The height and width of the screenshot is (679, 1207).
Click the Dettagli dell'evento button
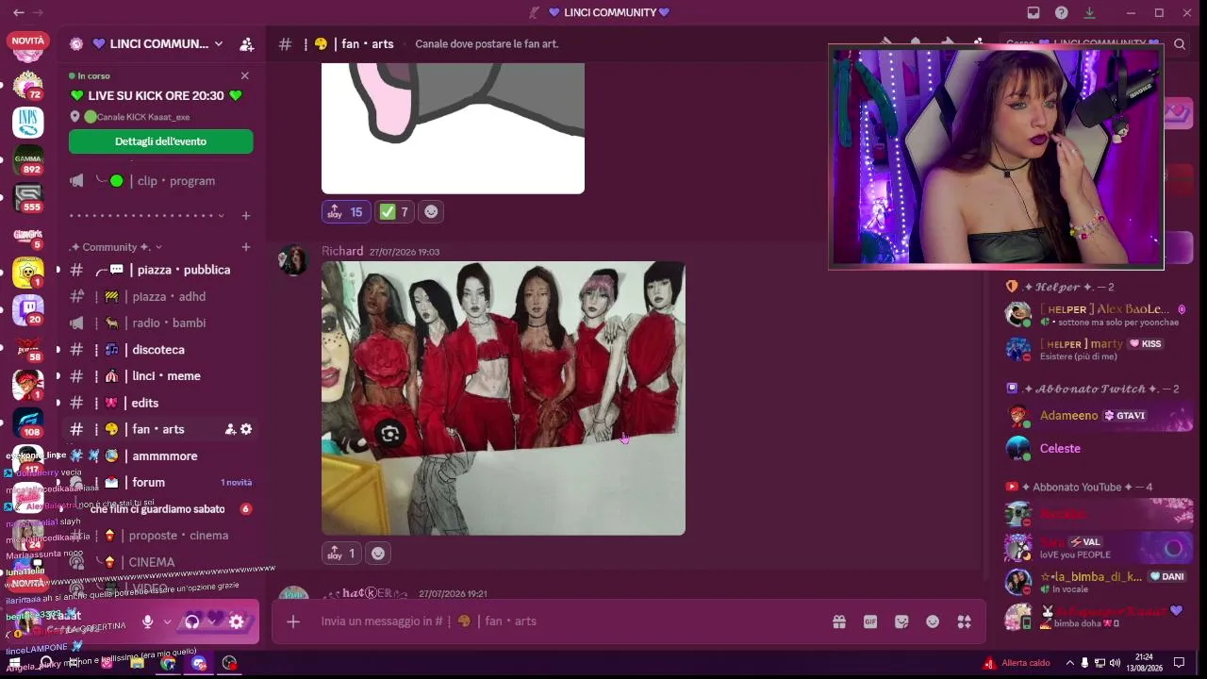coord(160,141)
